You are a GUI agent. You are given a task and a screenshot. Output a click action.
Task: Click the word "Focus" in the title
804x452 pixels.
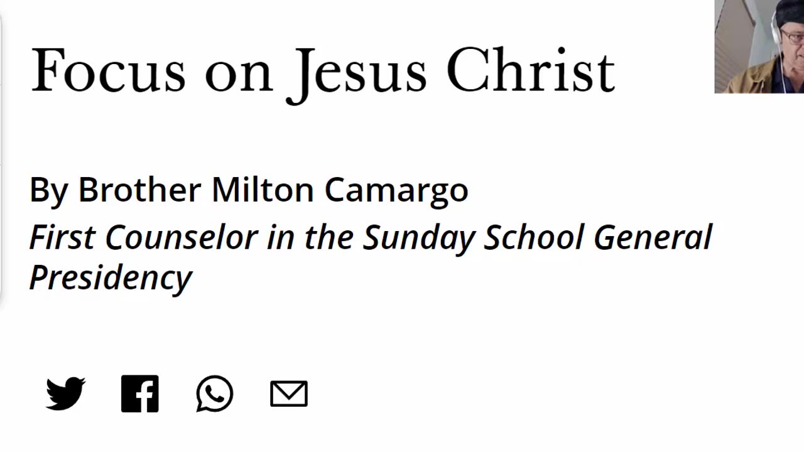coord(108,71)
